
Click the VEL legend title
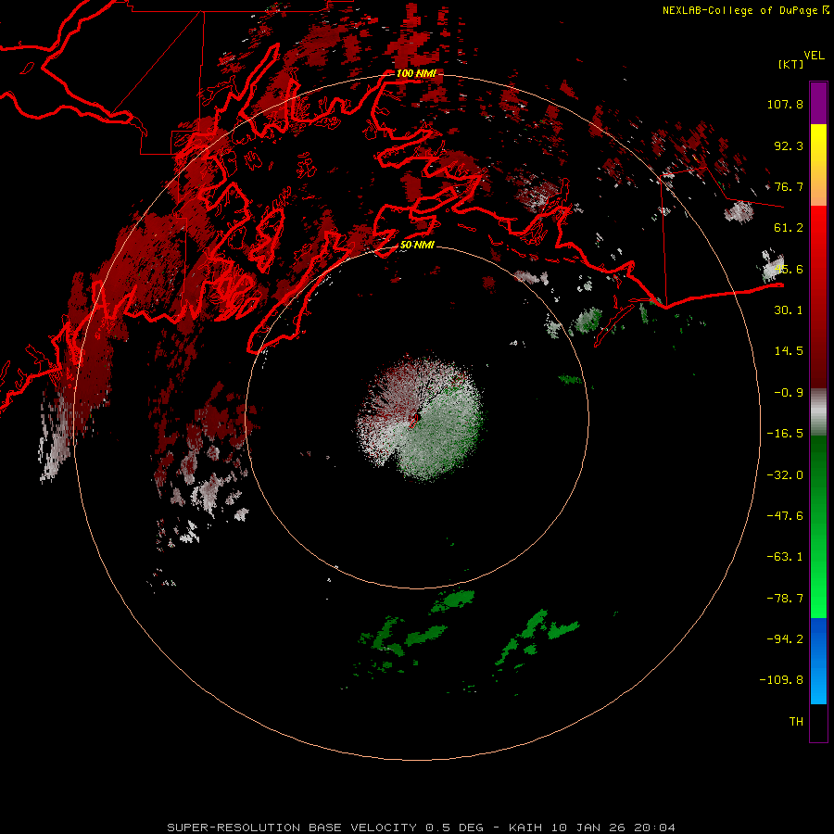814,56
